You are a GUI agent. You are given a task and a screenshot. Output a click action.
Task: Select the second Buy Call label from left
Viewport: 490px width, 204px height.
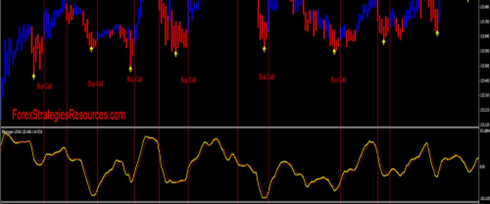pos(96,84)
